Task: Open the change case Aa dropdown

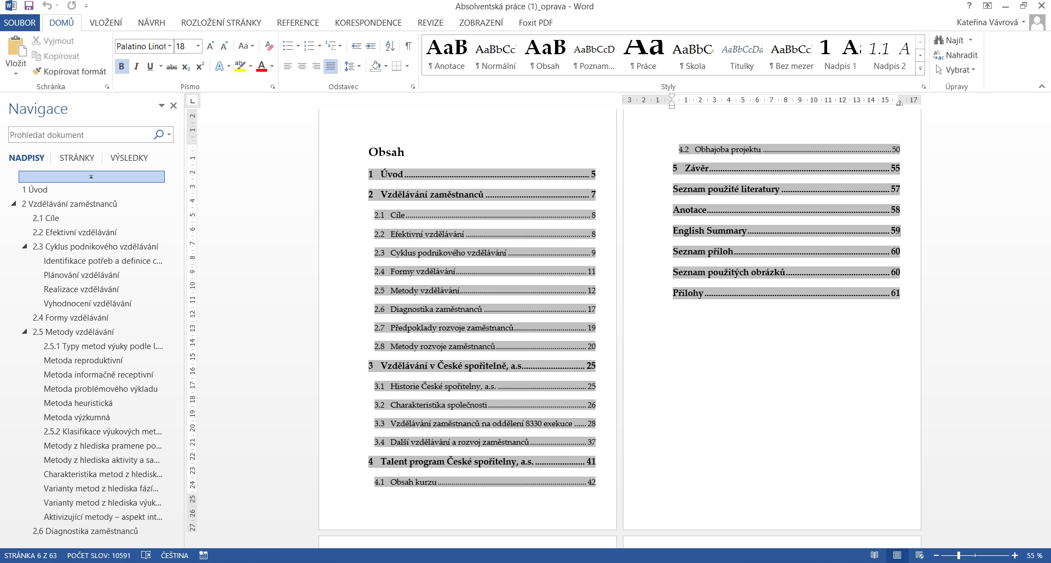Action: 246,47
